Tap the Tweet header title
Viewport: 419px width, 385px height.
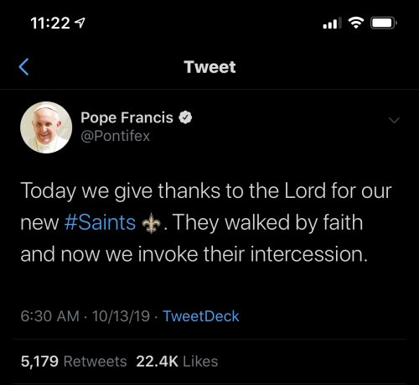(x=209, y=67)
